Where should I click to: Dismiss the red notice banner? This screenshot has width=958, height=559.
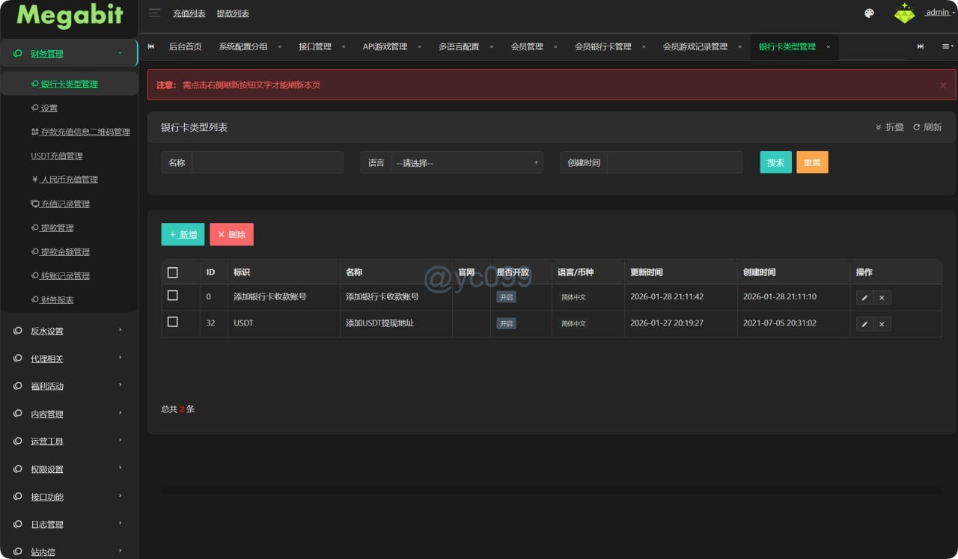pos(942,85)
